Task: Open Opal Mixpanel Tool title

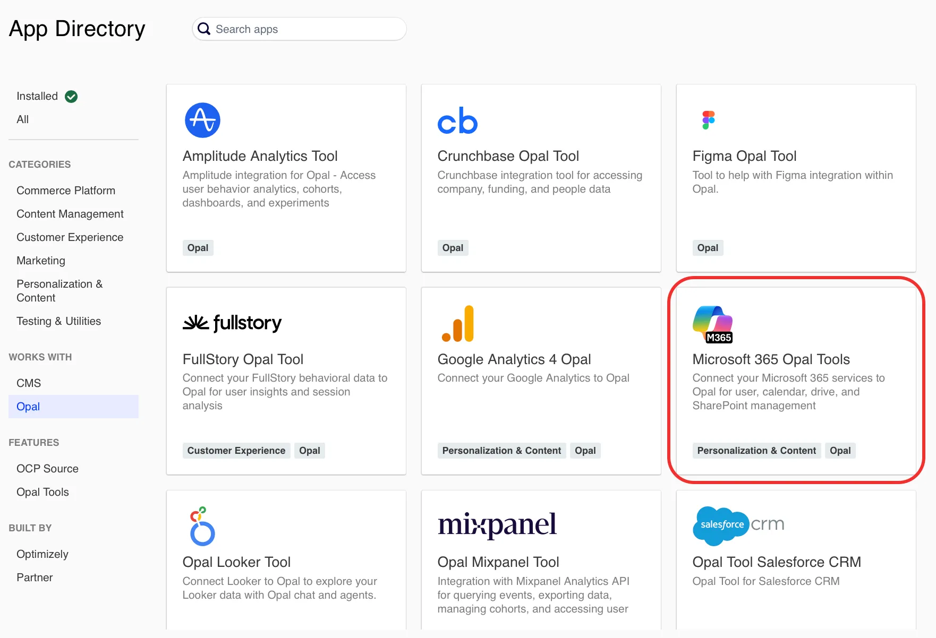Action: pyautogui.click(x=498, y=562)
